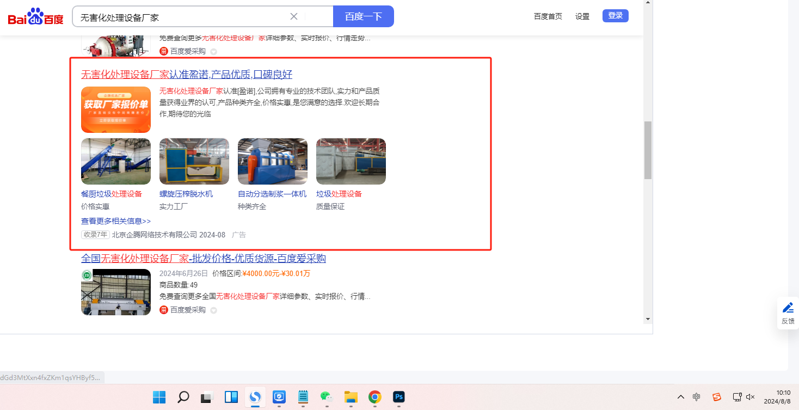Open the blue shield monitor app on taskbar
Viewport: 799px width, 410px height.
pos(279,397)
